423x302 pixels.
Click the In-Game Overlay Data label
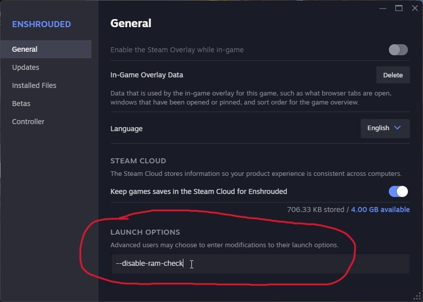point(147,75)
